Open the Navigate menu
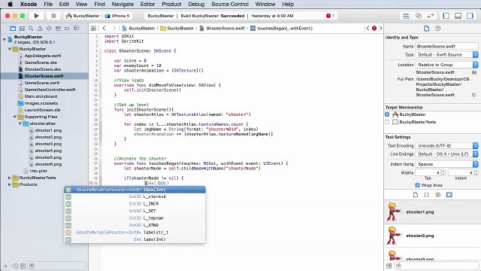Viewport: 481px width, 271px height. pos(123,4)
